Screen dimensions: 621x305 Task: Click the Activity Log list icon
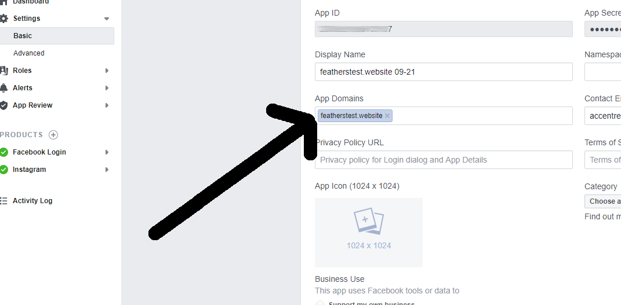tap(3, 201)
